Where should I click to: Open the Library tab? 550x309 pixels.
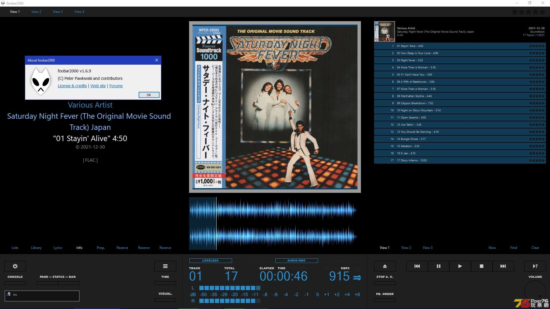click(36, 248)
